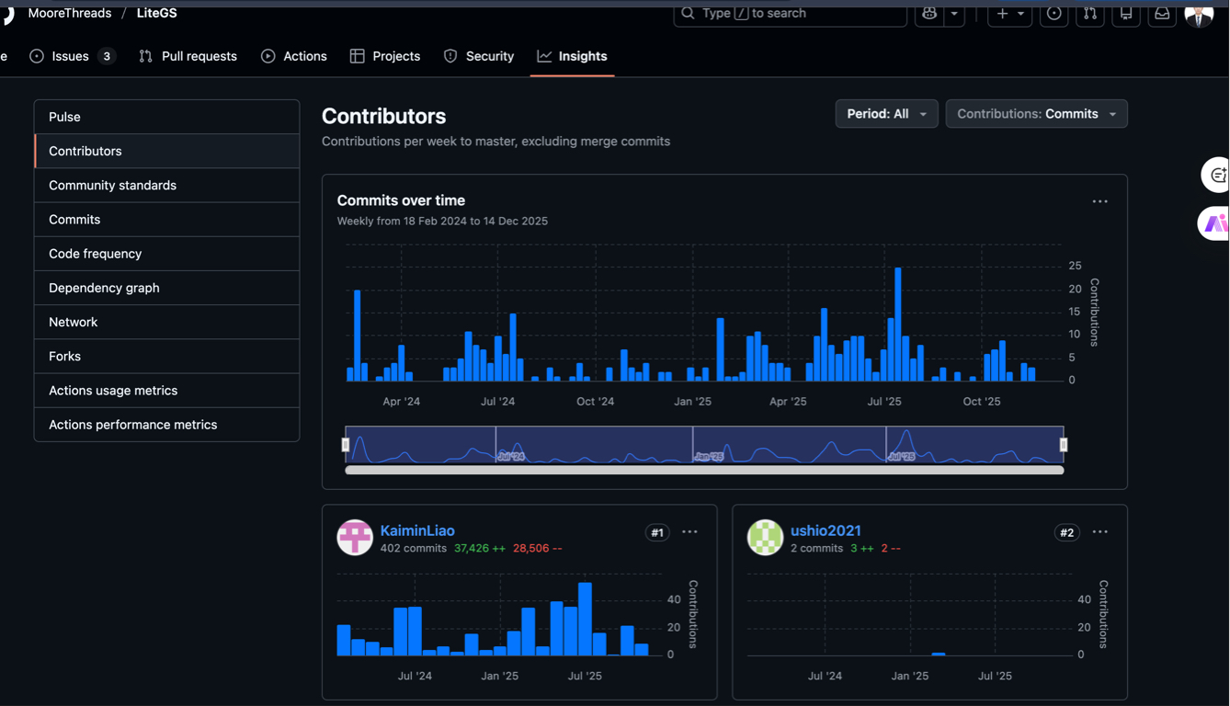This screenshot has width=1230, height=706.
Task: Open the Contributions: Commits dropdown
Action: coord(1036,114)
